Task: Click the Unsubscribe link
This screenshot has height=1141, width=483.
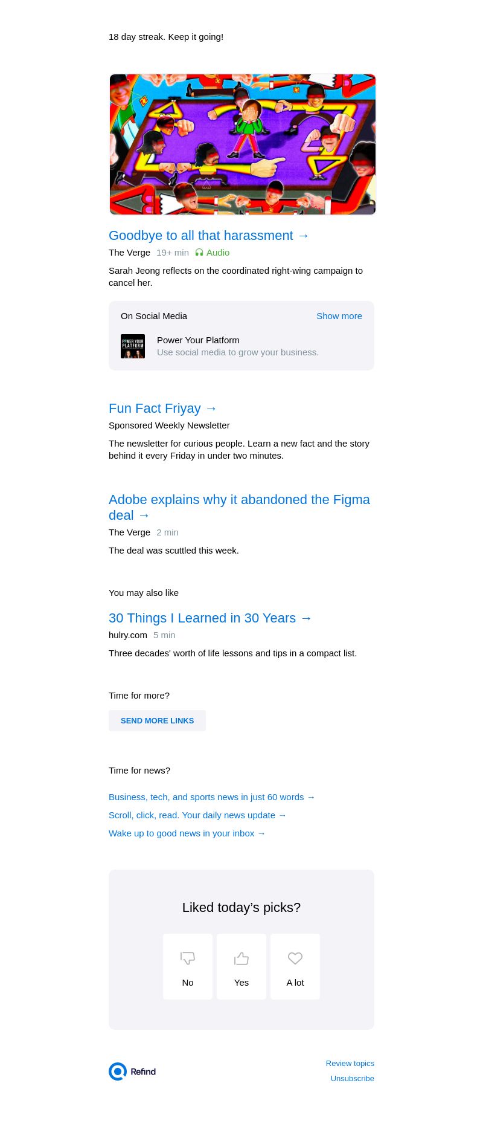Action: point(352,1079)
